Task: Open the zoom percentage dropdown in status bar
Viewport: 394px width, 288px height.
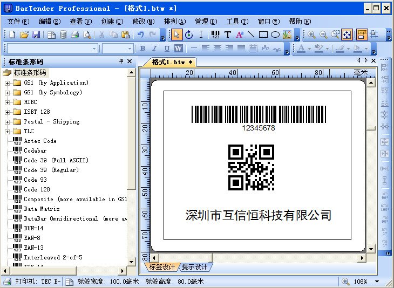Action: pos(378,282)
